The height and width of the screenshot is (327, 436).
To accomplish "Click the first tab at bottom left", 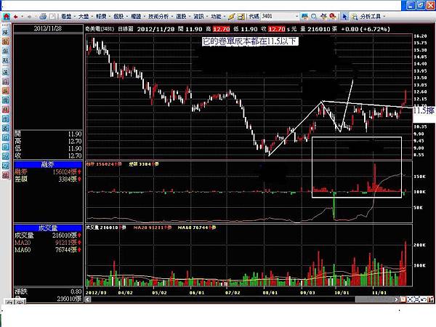I will [x=9, y=302].
